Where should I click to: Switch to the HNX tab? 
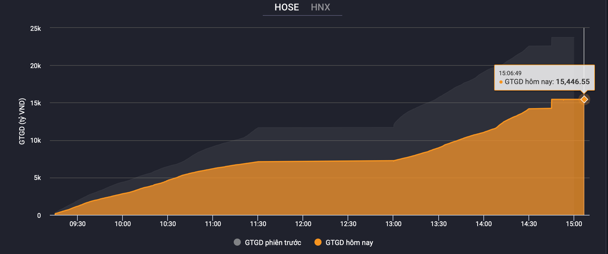coord(320,7)
